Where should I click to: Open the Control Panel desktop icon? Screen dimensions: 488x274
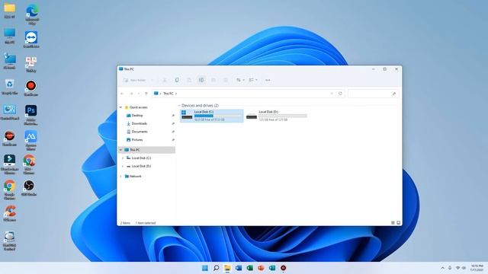tap(10, 112)
